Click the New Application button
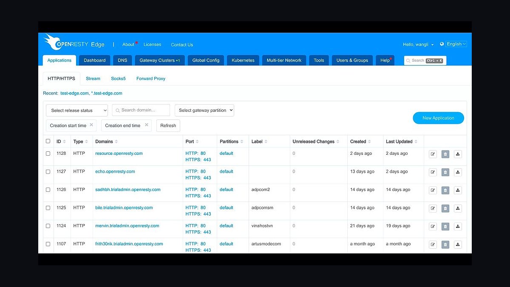Viewport: 510px width, 287px height. coord(438,118)
